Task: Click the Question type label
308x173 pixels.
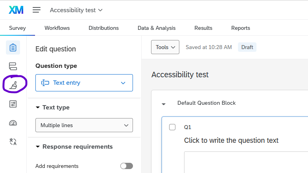Action: click(x=56, y=66)
